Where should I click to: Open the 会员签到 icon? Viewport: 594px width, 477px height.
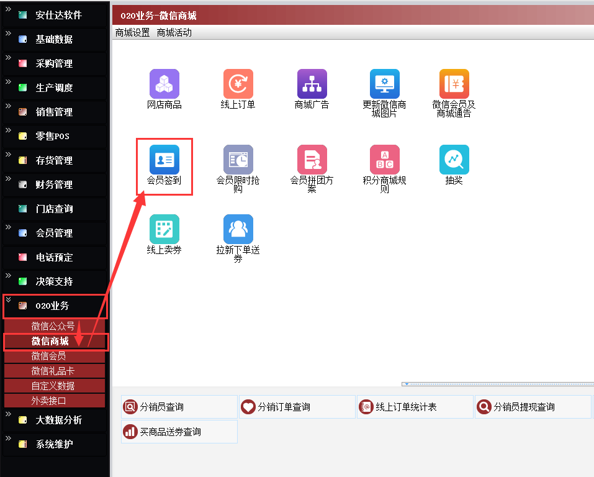[164, 160]
